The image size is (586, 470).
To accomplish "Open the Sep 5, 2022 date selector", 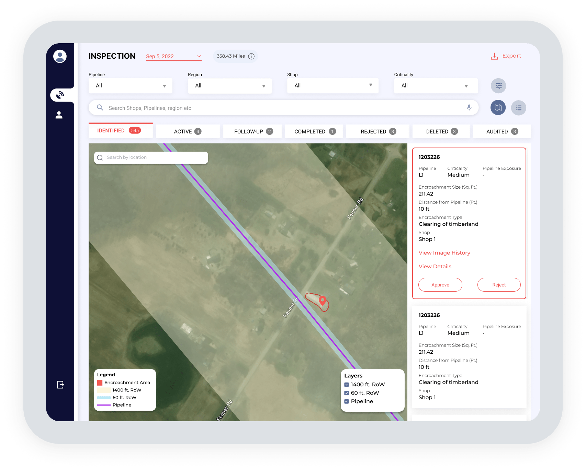I will [173, 57].
